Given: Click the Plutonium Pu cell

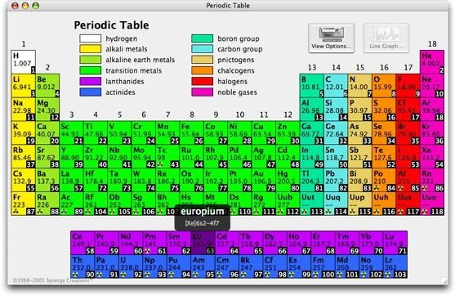Looking at the screenshot, I should coord(179,267).
